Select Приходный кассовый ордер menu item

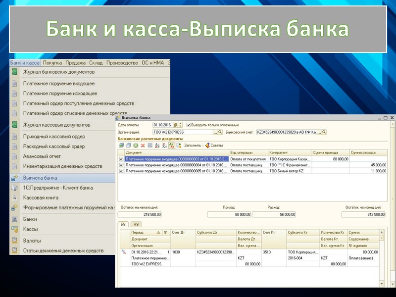pyautogui.click(x=54, y=137)
